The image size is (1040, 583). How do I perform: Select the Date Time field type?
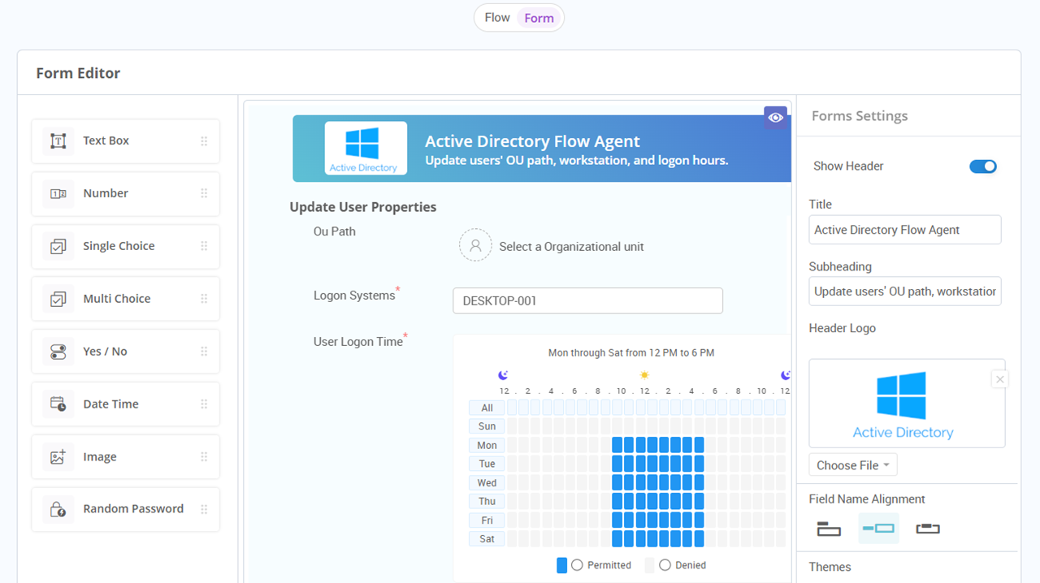[x=125, y=404]
